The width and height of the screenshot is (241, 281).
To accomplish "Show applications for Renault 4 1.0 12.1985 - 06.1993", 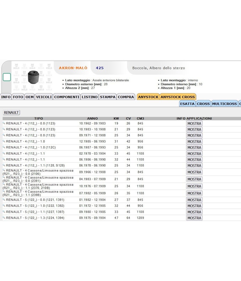I will tap(194, 142).
